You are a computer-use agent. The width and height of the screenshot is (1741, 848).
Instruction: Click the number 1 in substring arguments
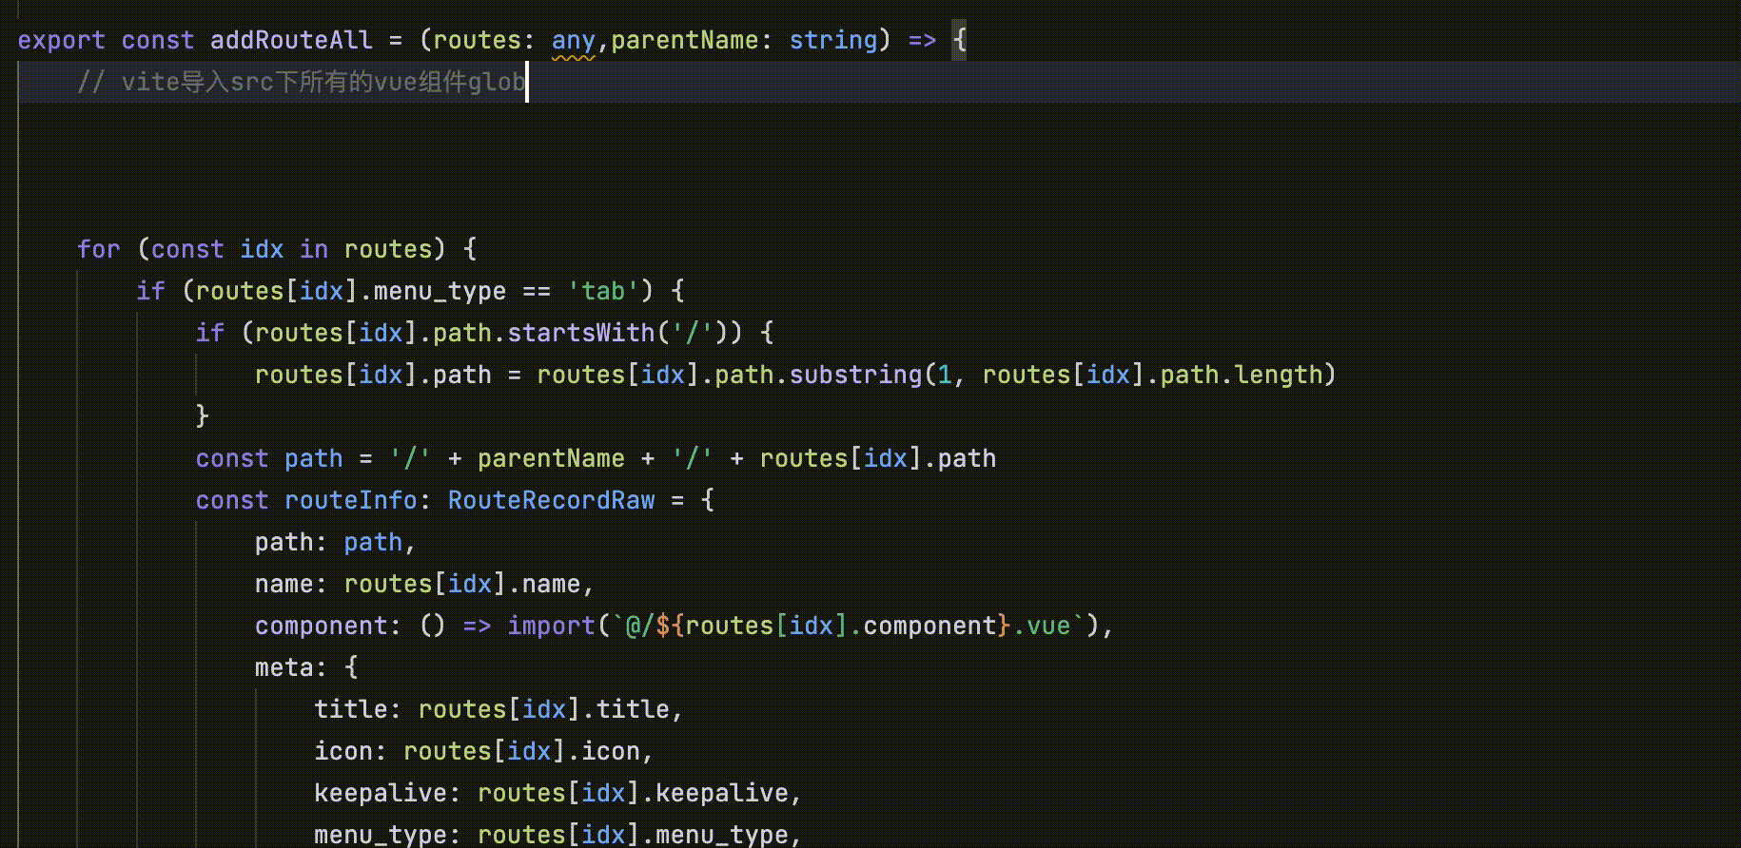(x=945, y=375)
